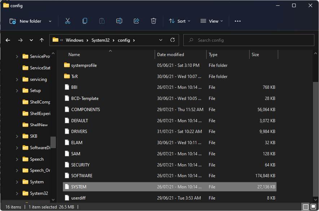The image size is (319, 211).
Task: Open the Sort dropdown menu
Action: click(179, 21)
